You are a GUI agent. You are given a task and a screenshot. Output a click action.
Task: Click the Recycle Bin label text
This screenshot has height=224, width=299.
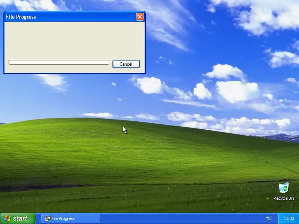(x=284, y=198)
